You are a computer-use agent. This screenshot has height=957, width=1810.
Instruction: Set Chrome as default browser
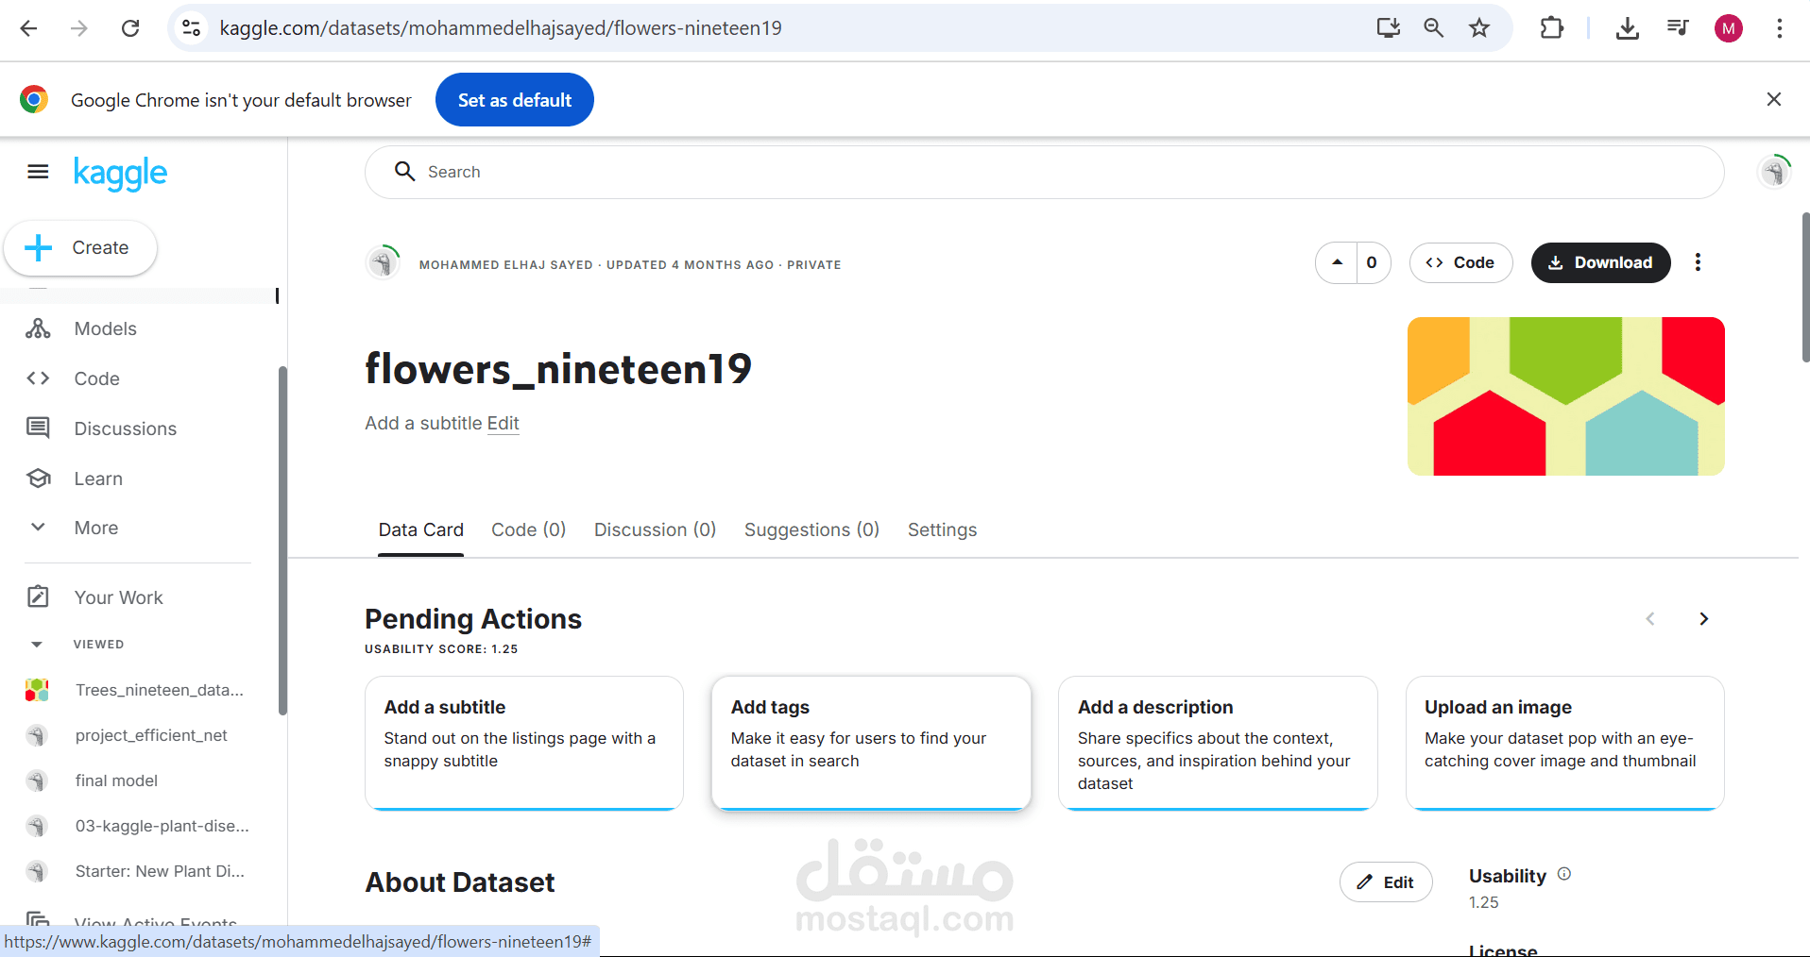click(x=514, y=99)
